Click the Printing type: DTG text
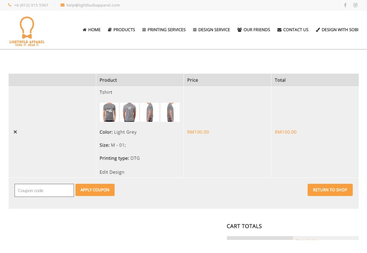This screenshot has width=367, height=253. tap(120, 158)
